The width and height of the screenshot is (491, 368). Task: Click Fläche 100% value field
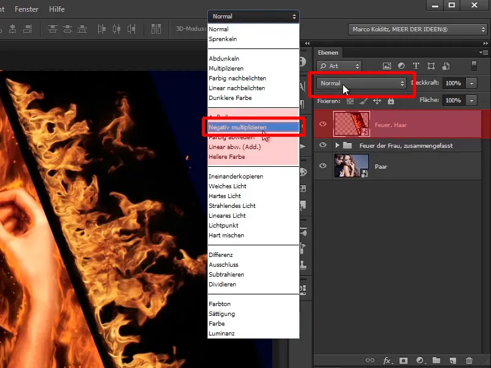click(454, 100)
